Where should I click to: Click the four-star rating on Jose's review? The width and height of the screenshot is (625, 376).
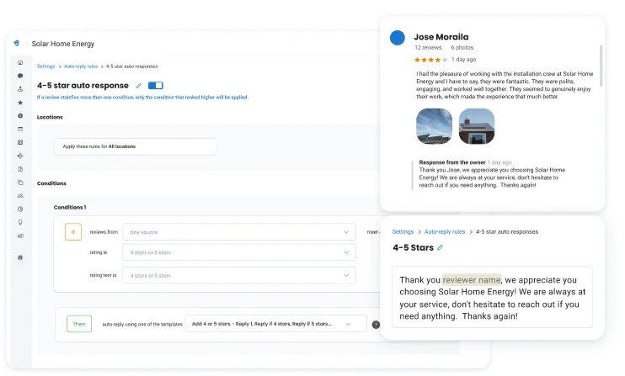(x=430, y=60)
